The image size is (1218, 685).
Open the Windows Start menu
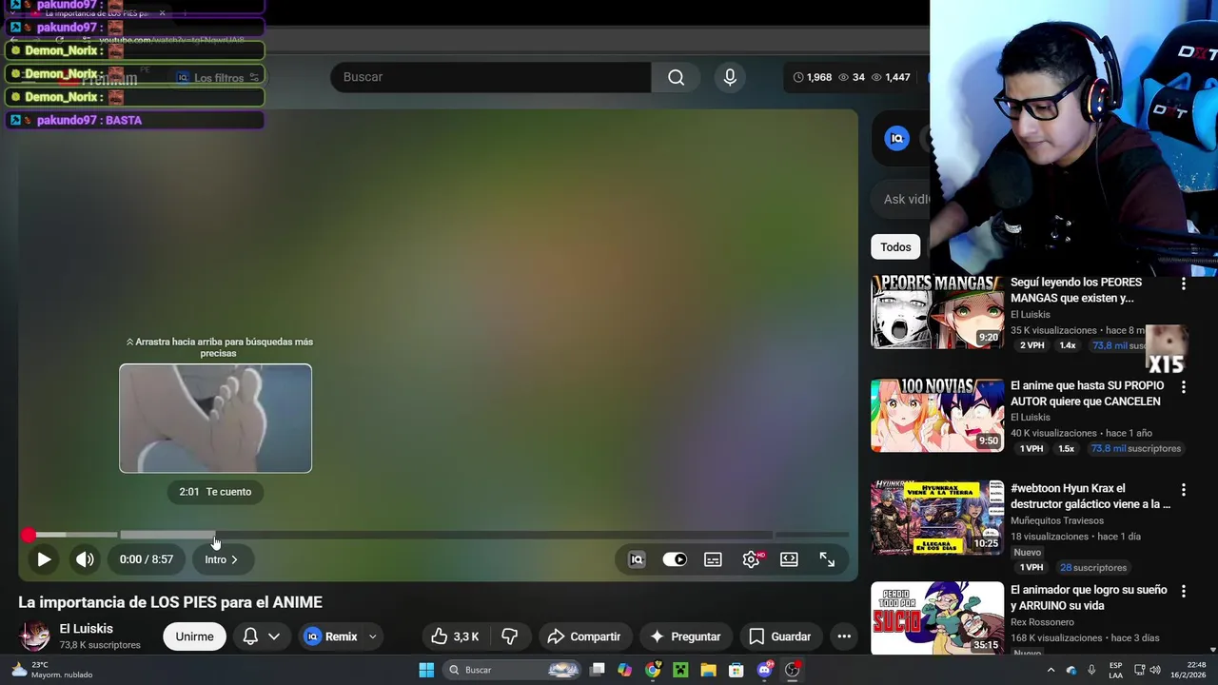tap(426, 670)
